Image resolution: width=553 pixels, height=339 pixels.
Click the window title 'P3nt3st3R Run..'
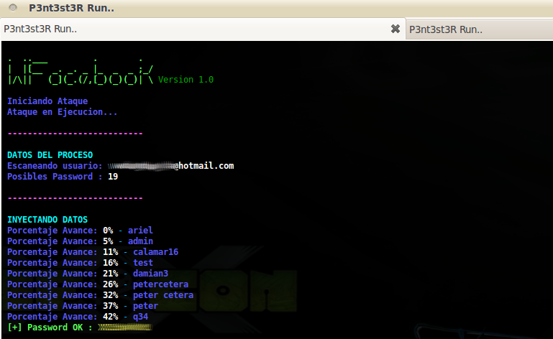(x=72, y=8)
